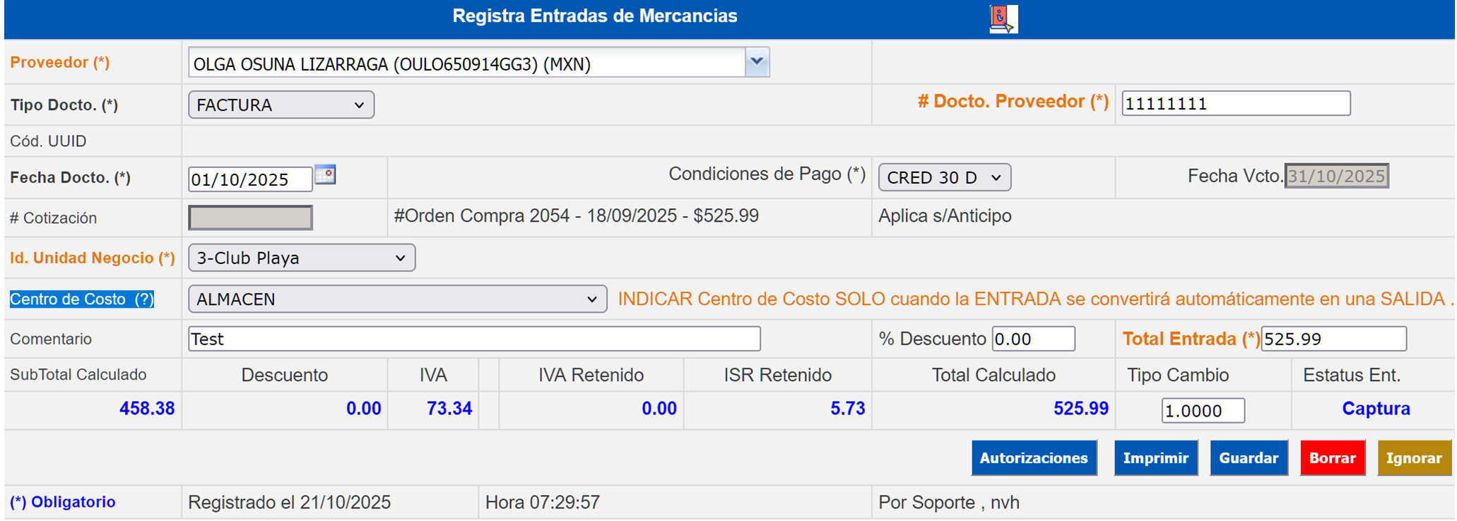
Task: Click the # Cotización field
Action: pos(250,217)
